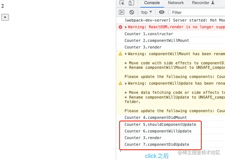This screenshot has height=160, width=225.
Task: Open the top JavaScript context dropdown
Action: 146,12
